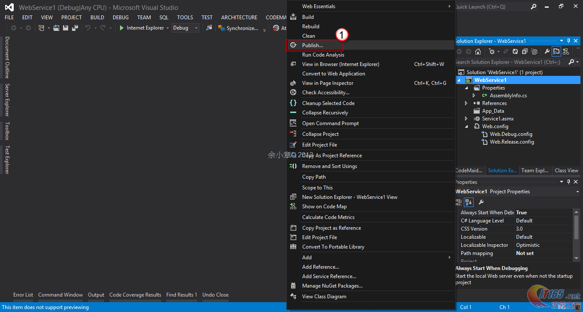Click the Always Start When Debugging value True
This screenshot has height=312, width=583.
(544, 213)
